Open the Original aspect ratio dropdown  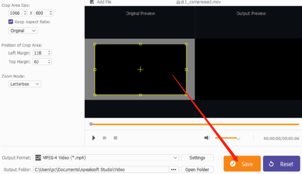coord(23,31)
